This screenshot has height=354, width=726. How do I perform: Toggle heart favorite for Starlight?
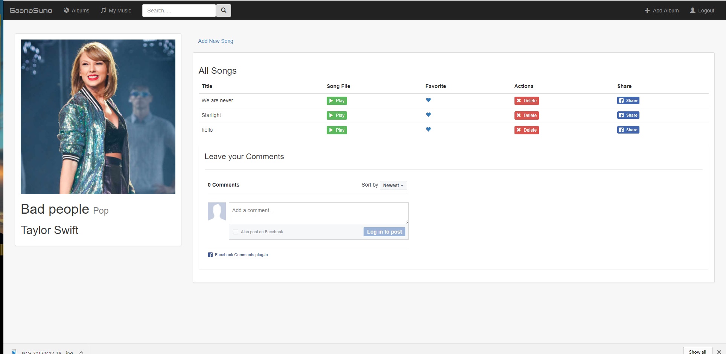pos(428,115)
